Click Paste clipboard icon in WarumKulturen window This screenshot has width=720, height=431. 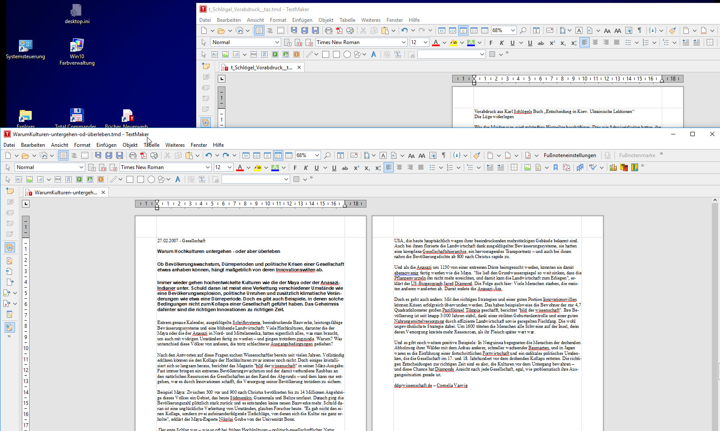click(x=189, y=155)
